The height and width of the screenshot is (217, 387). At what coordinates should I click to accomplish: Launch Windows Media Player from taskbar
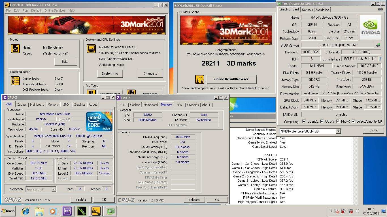pyautogui.click(x=53, y=211)
